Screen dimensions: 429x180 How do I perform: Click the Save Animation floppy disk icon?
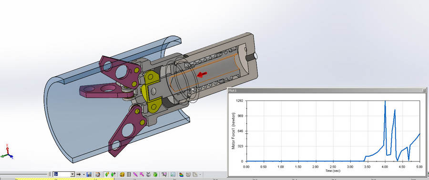point(89,174)
